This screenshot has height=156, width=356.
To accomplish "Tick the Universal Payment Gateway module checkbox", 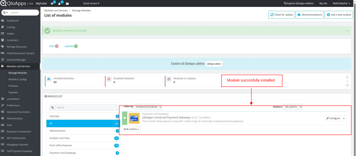I will pyautogui.click(x=125, y=118).
